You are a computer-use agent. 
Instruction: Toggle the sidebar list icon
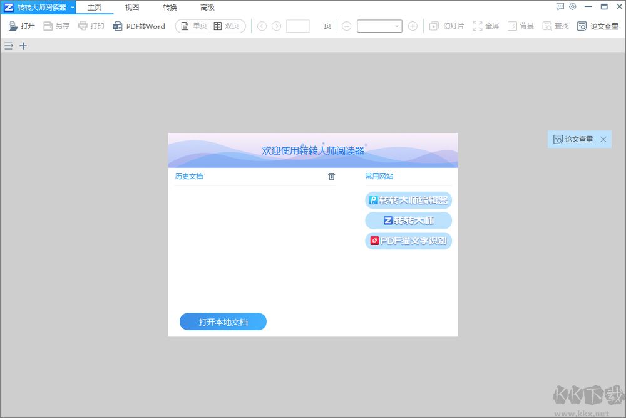tap(9, 46)
